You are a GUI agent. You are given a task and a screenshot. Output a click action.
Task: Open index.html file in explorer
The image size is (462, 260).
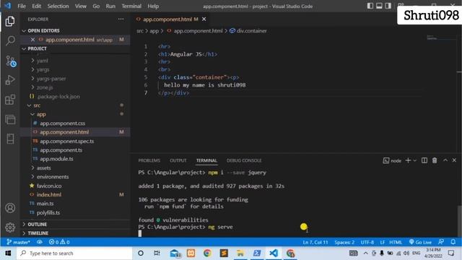tap(49, 194)
